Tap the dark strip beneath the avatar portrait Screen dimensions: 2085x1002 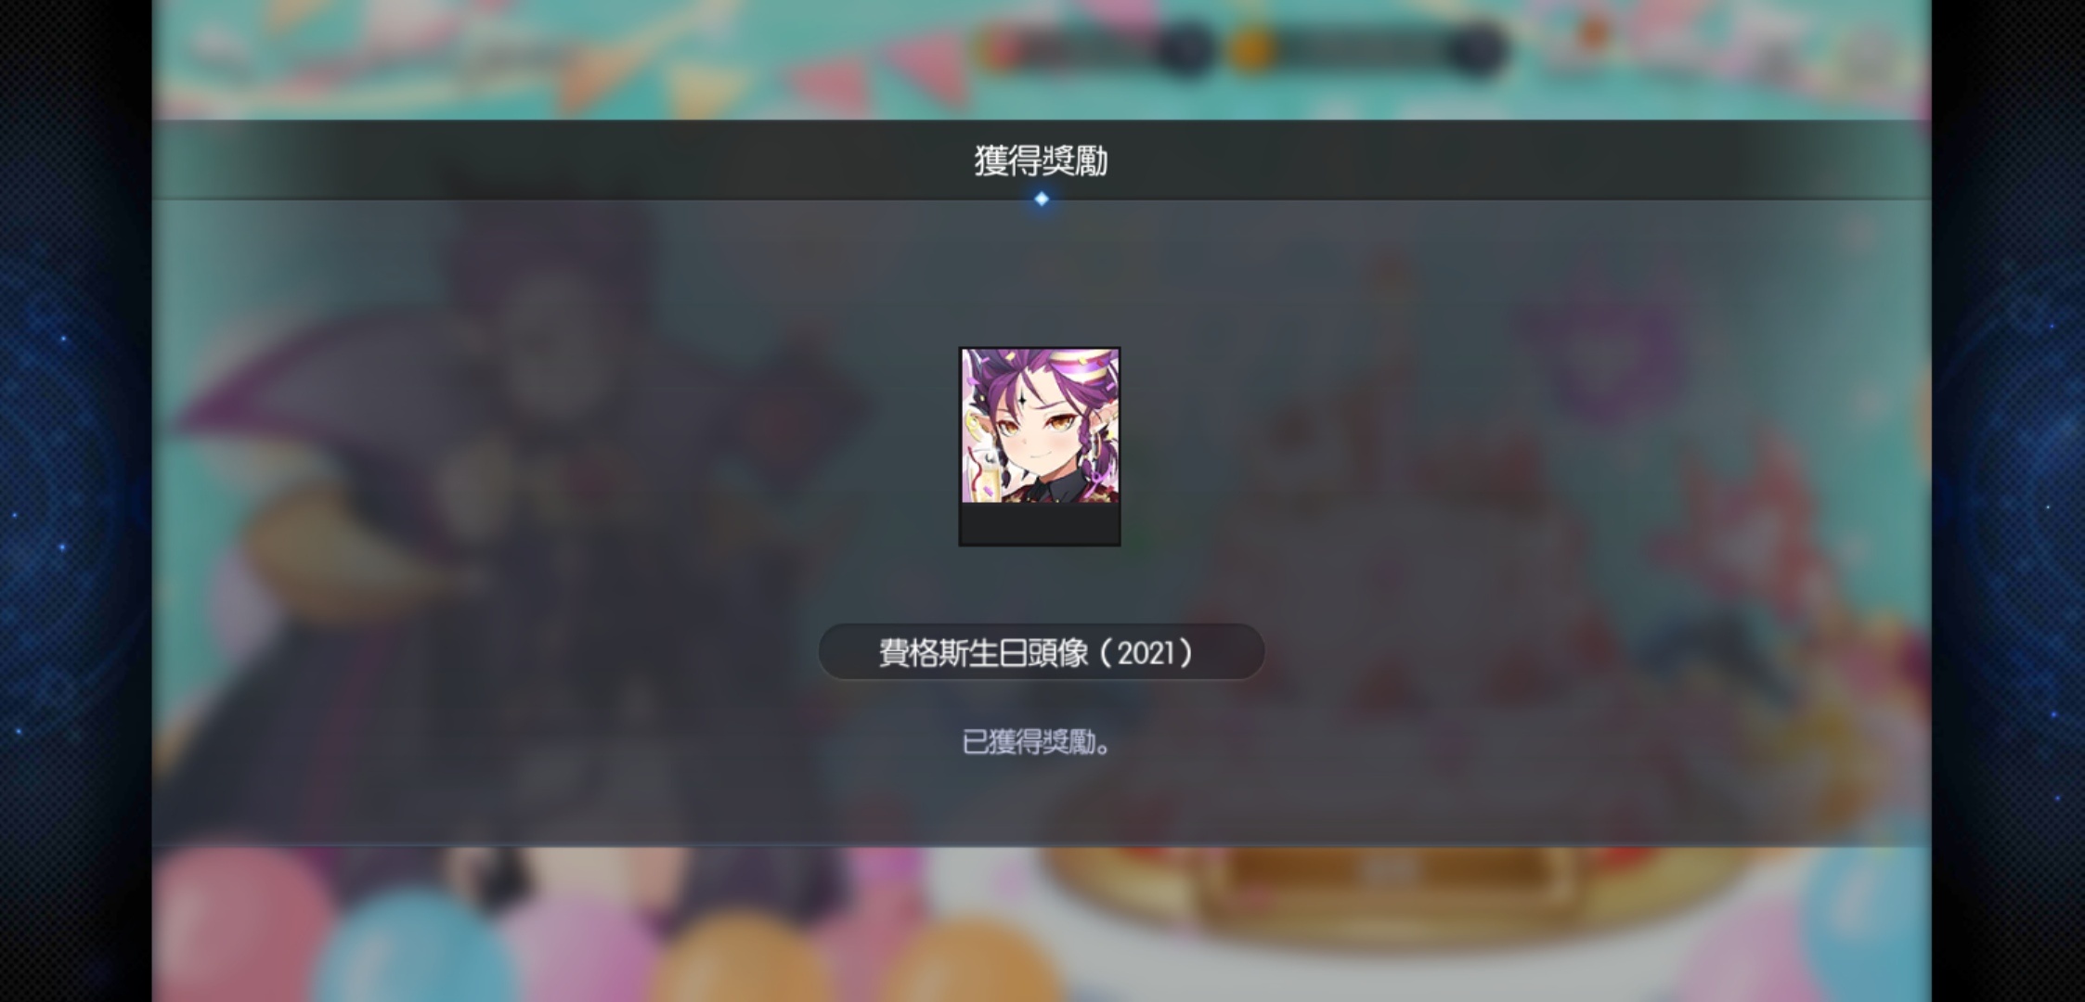point(1040,524)
